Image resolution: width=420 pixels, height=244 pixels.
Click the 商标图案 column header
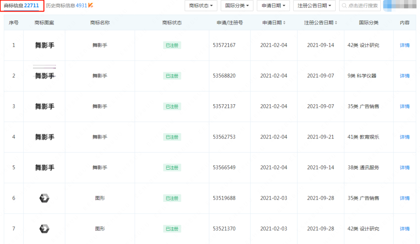pyautogui.click(x=44, y=23)
